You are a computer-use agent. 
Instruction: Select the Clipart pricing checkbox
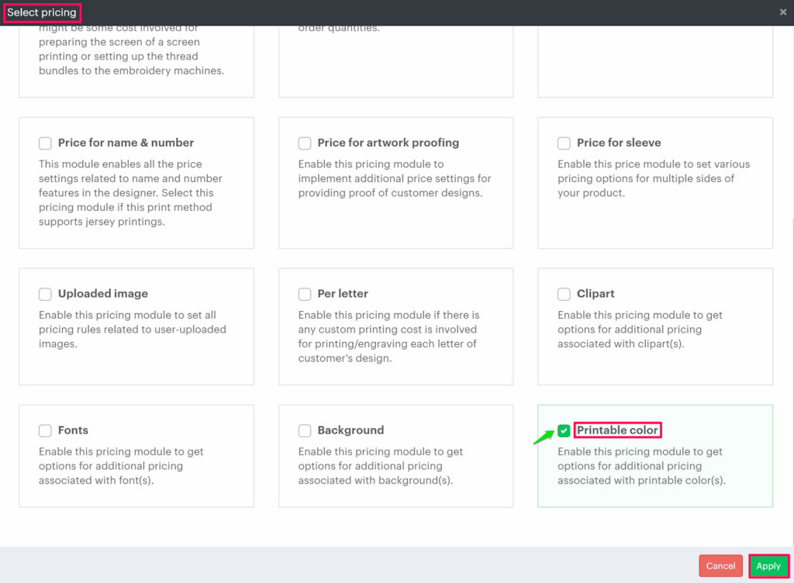pos(564,295)
